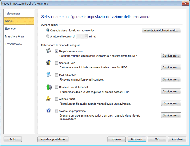Screen dimensions: 190x146
Task: Click the Mail di Notifica envelope icon
Action: (x=49, y=75)
